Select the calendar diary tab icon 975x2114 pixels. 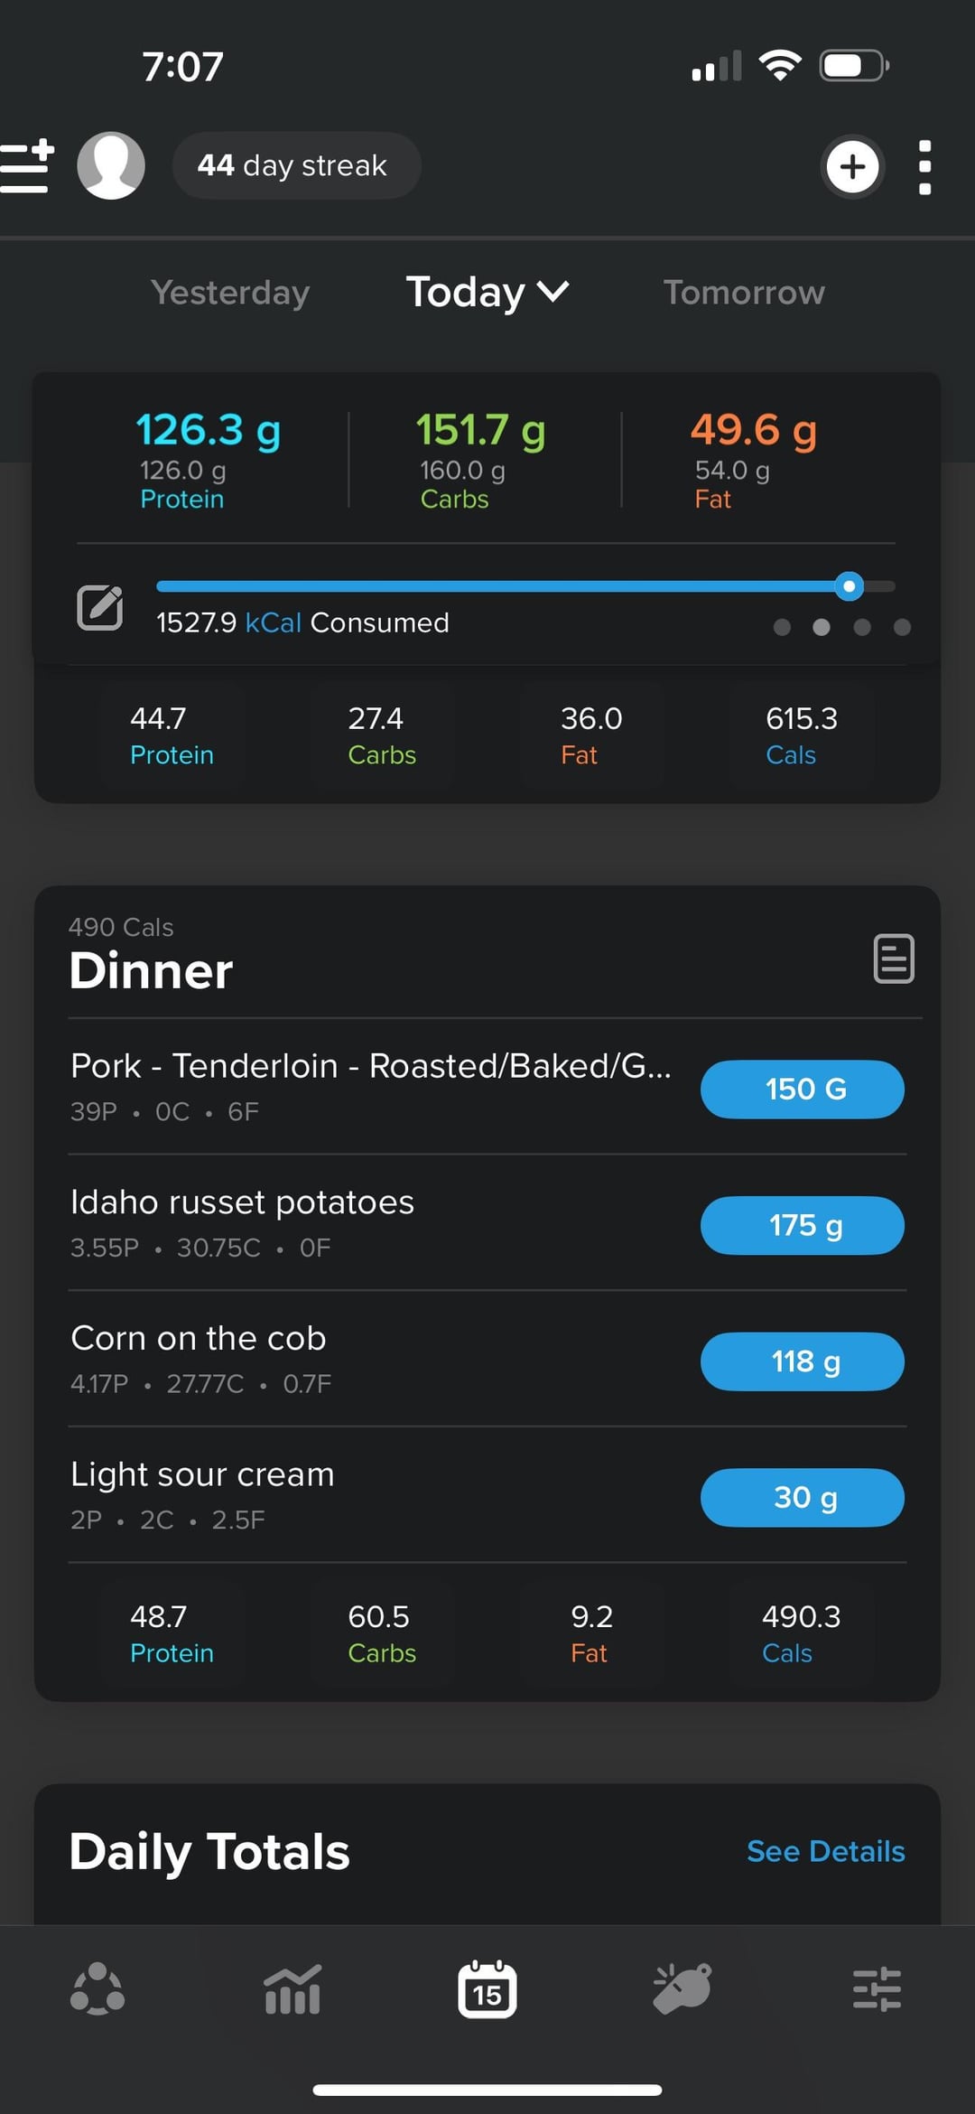[x=487, y=1989]
